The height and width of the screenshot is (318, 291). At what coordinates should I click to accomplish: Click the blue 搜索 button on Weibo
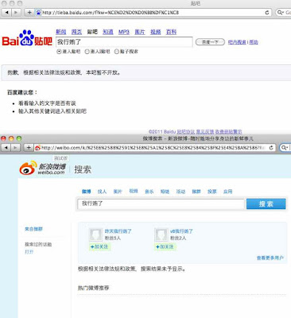(266, 204)
